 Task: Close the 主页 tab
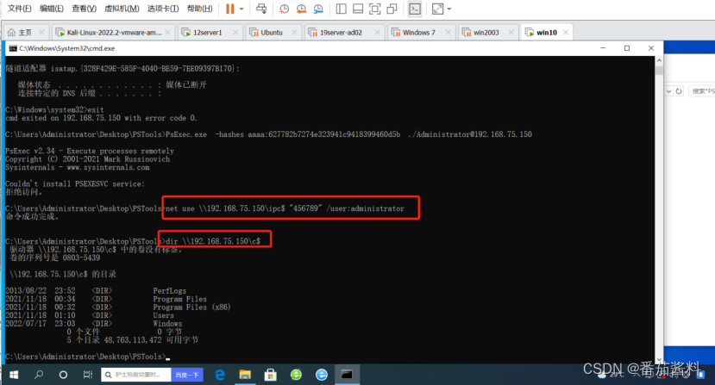[x=41, y=33]
